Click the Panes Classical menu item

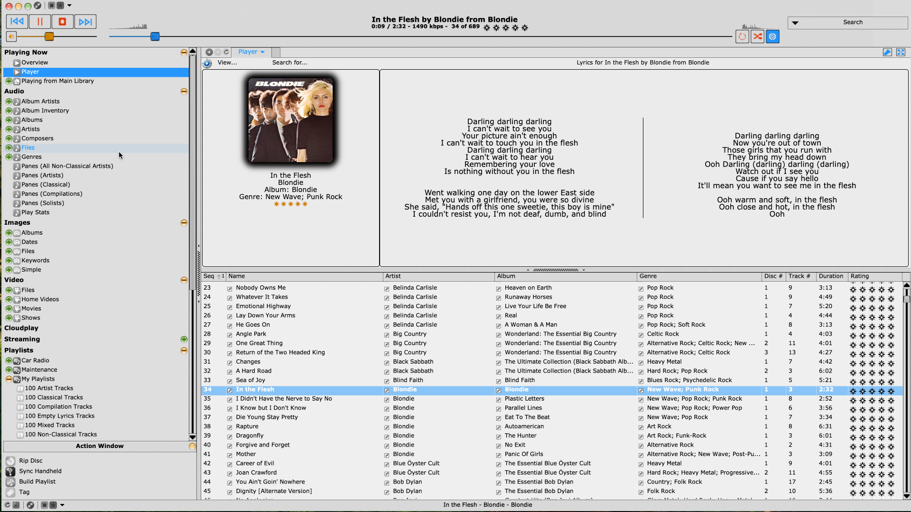coord(46,184)
